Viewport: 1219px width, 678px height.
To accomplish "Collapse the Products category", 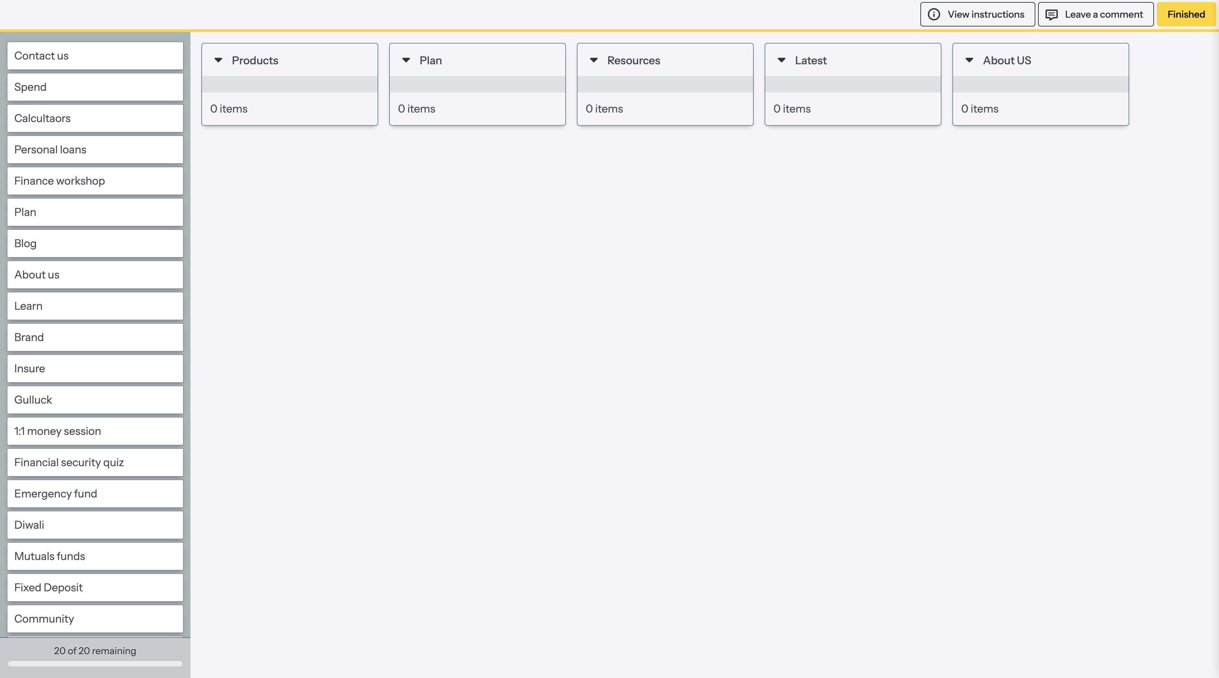I will pos(218,60).
